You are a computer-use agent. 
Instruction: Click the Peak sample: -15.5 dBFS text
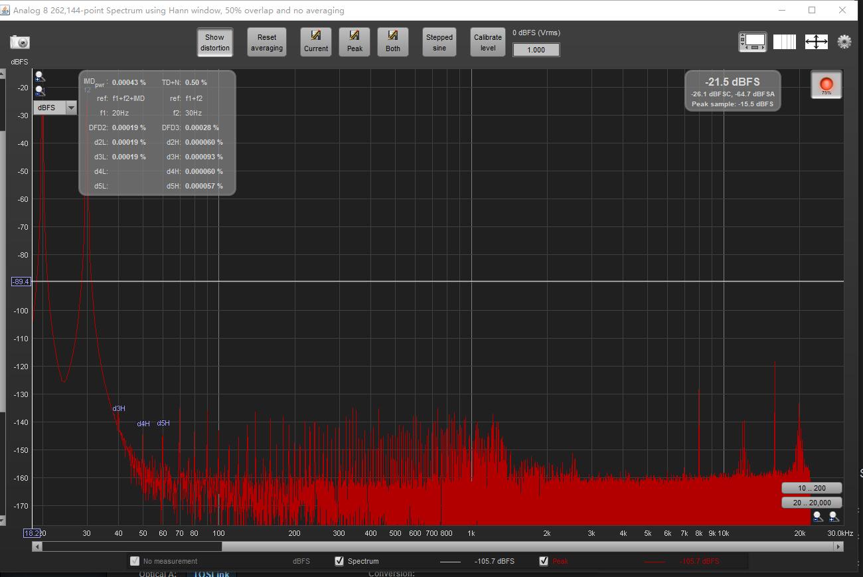click(x=732, y=104)
